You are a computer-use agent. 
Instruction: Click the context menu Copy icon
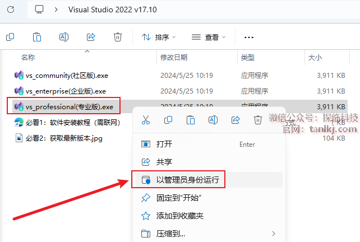pos(168,120)
